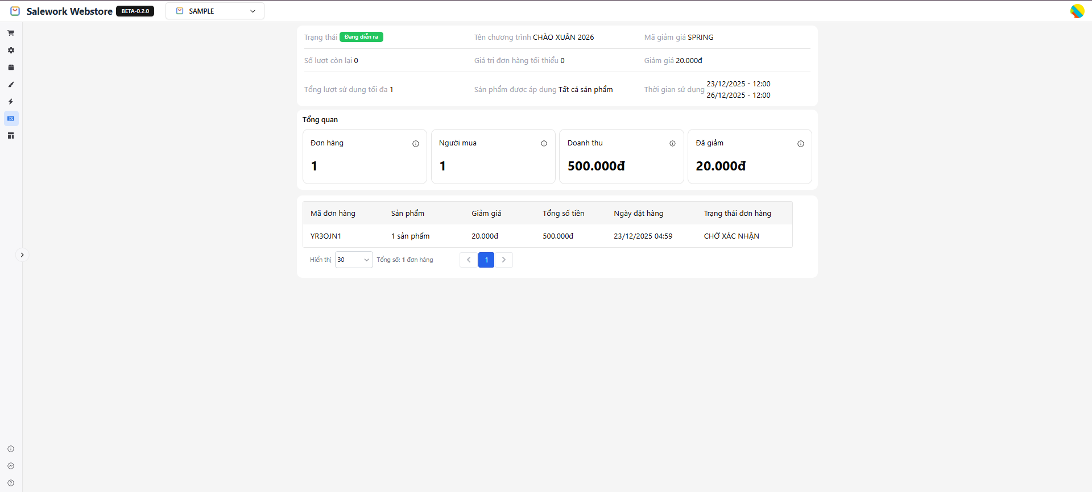Click the Messenger chat icon in sidebar
The image size is (1092, 492).
[11, 466]
